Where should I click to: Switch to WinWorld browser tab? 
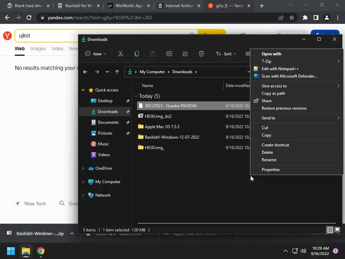click(129, 6)
